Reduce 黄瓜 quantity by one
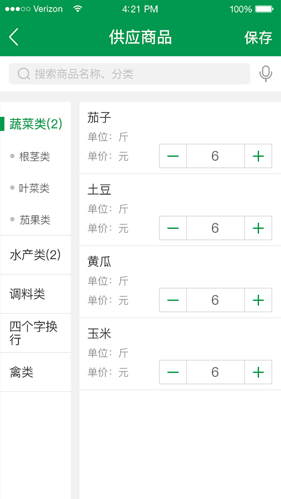 point(173,300)
